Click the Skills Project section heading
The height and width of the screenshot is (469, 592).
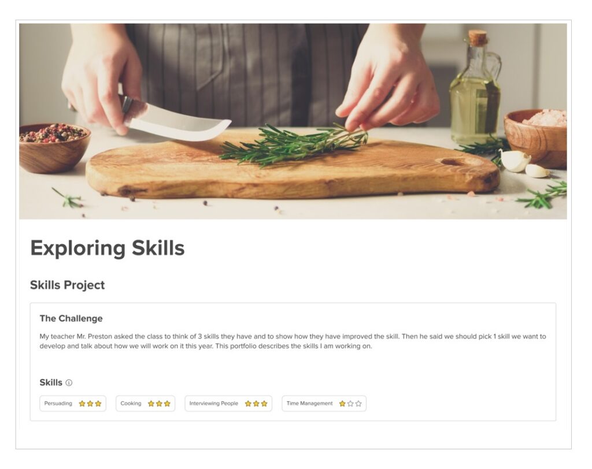68,285
